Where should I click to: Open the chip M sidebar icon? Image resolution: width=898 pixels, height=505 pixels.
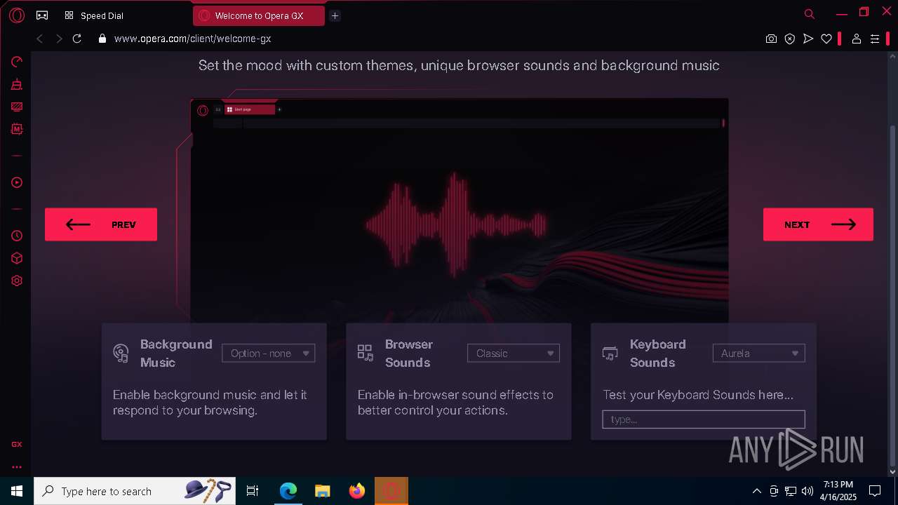coord(17,129)
